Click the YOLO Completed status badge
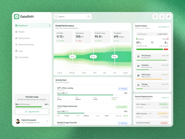 click(x=122, y=107)
